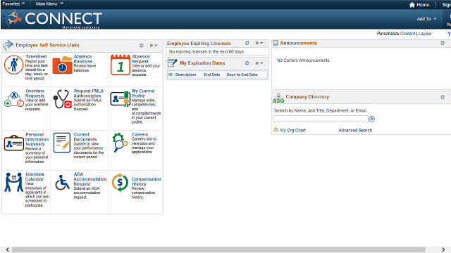Screen dimensions: 451x253
Task: Click the ID column header
Action: [171, 74]
